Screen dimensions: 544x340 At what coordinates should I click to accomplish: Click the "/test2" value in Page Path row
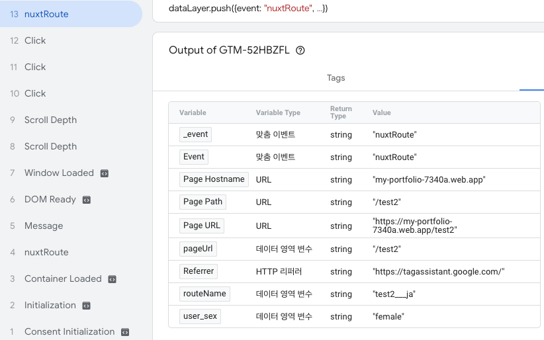coord(386,202)
